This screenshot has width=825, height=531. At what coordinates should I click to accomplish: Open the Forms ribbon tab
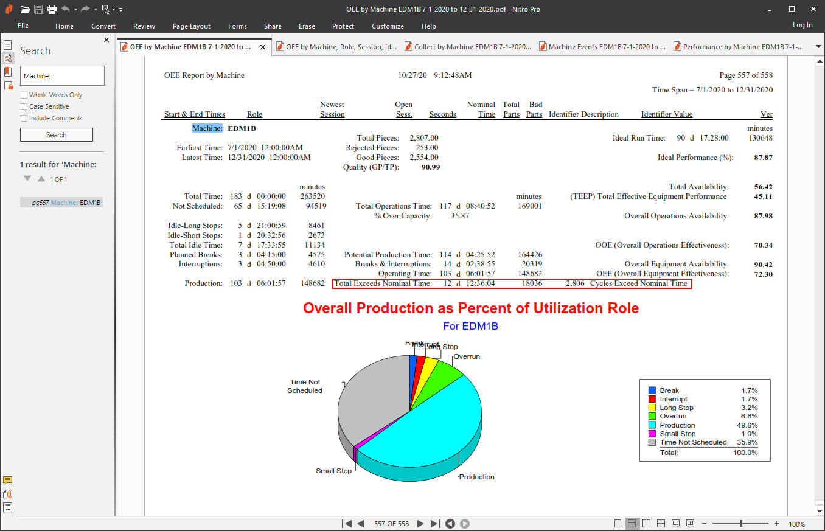(237, 26)
